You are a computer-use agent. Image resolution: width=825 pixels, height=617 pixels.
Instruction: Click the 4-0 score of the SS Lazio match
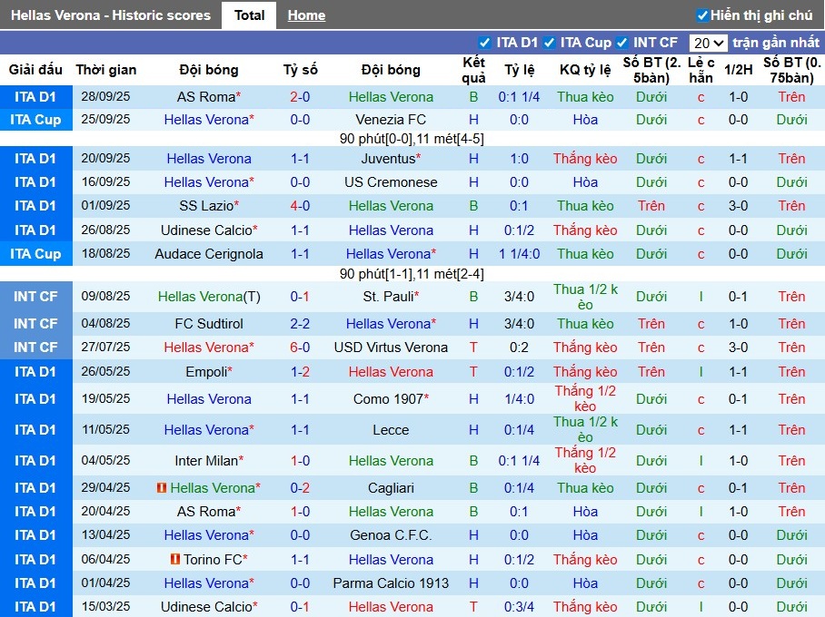300,206
